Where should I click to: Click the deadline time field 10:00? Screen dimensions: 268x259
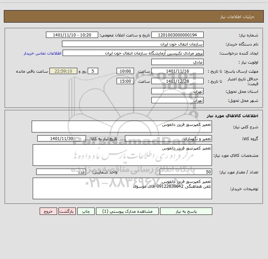[125, 71]
